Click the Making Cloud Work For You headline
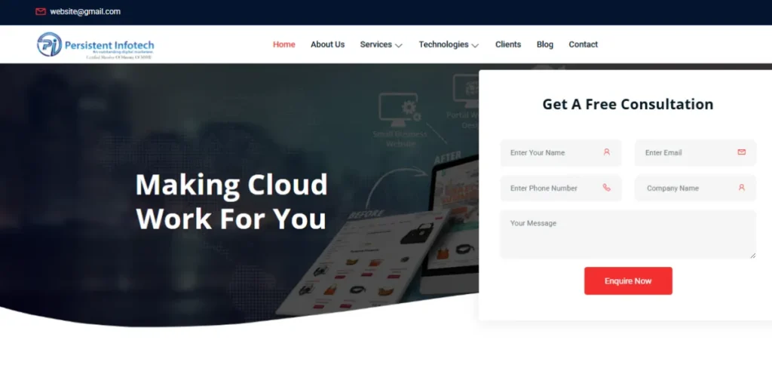 (x=231, y=201)
